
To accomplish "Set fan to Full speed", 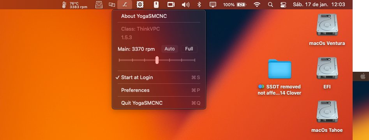I will pos(189,49).
